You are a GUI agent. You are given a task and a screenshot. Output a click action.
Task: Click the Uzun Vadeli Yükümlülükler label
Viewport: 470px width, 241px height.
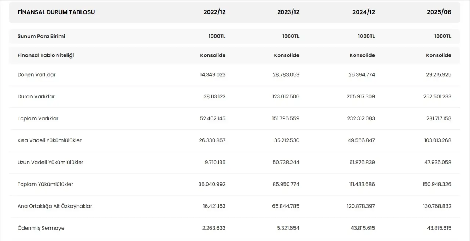pyautogui.click(x=50, y=162)
